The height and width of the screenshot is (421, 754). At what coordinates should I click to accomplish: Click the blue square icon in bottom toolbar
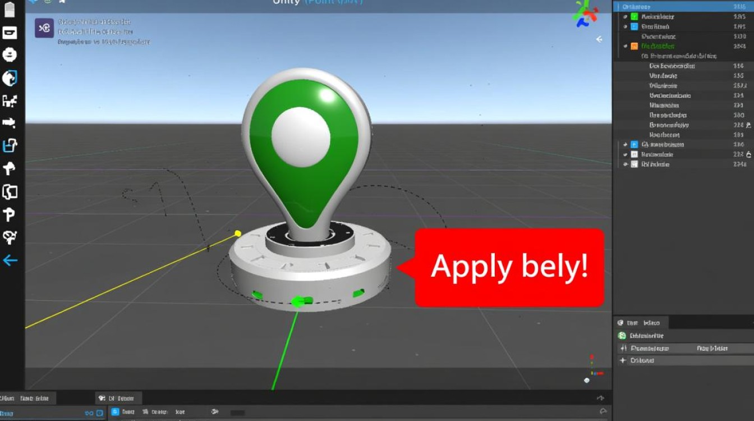point(116,411)
